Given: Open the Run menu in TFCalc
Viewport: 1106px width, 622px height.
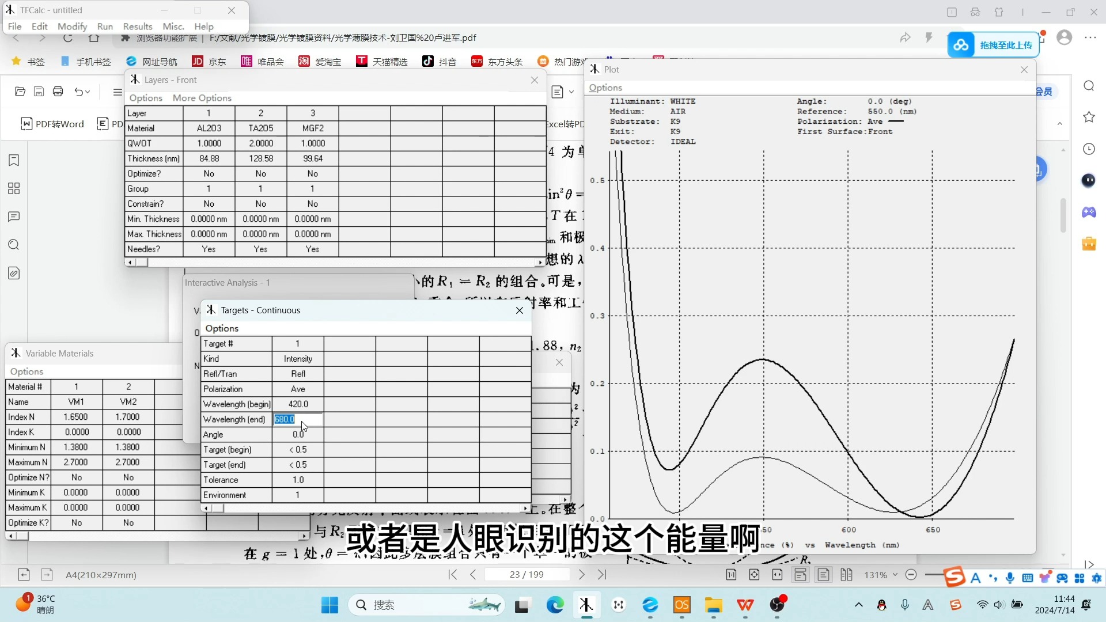Looking at the screenshot, I should pos(105,26).
